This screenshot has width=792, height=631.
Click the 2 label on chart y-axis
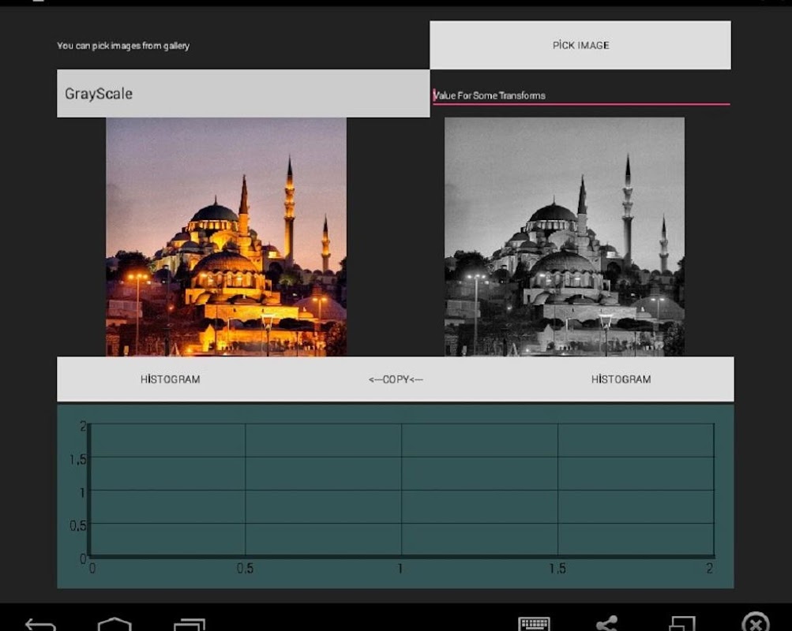pyautogui.click(x=83, y=426)
